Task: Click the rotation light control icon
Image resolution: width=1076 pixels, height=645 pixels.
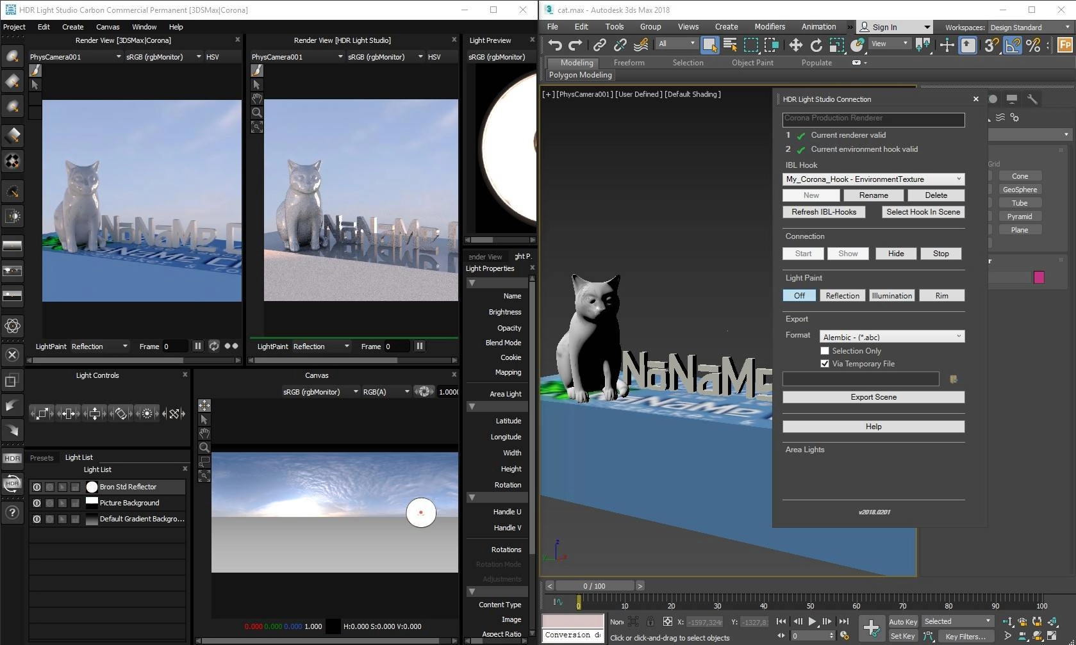Action: pyautogui.click(x=120, y=414)
